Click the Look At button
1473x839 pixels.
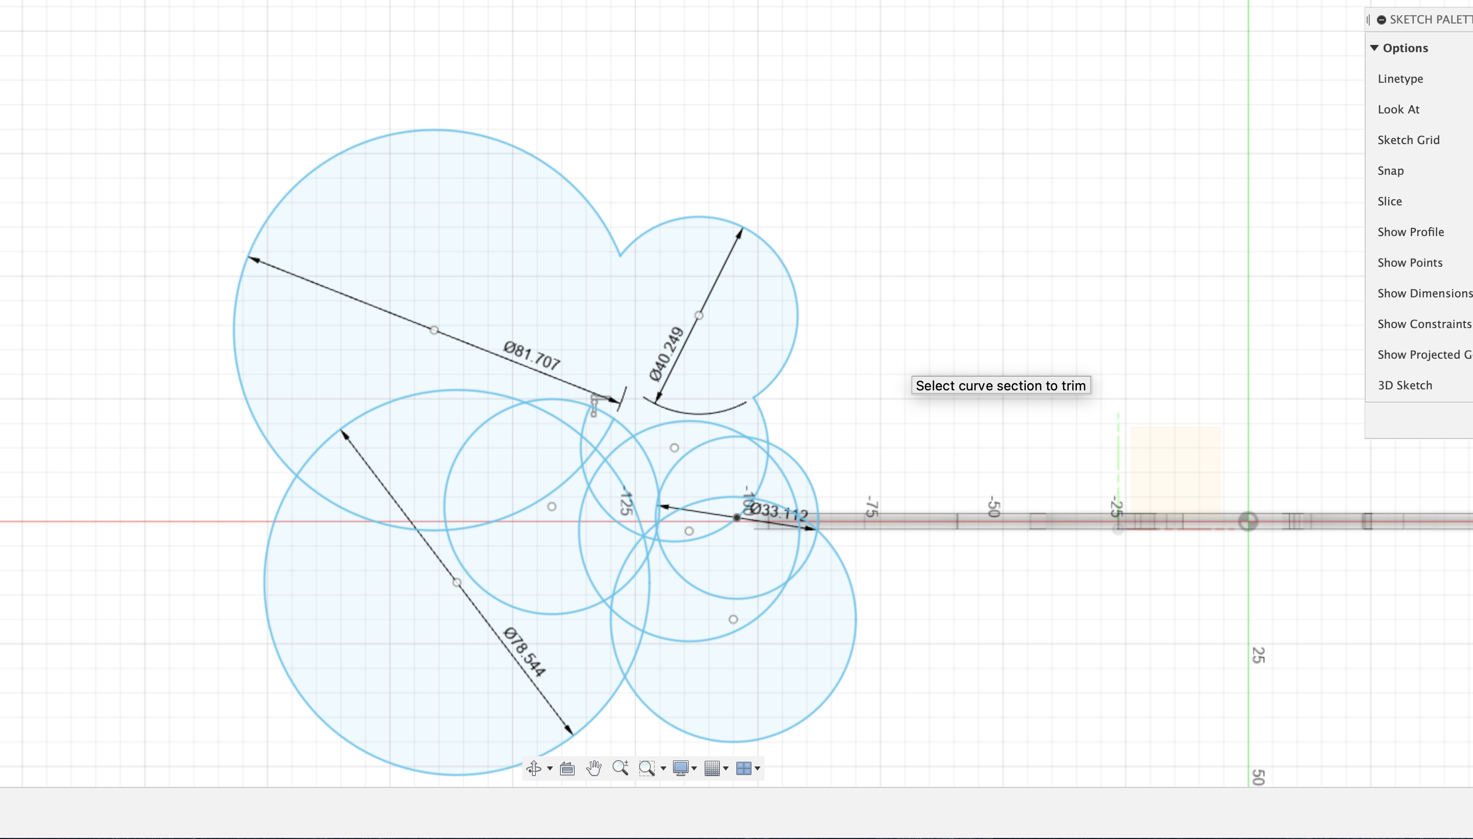pos(1399,108)
